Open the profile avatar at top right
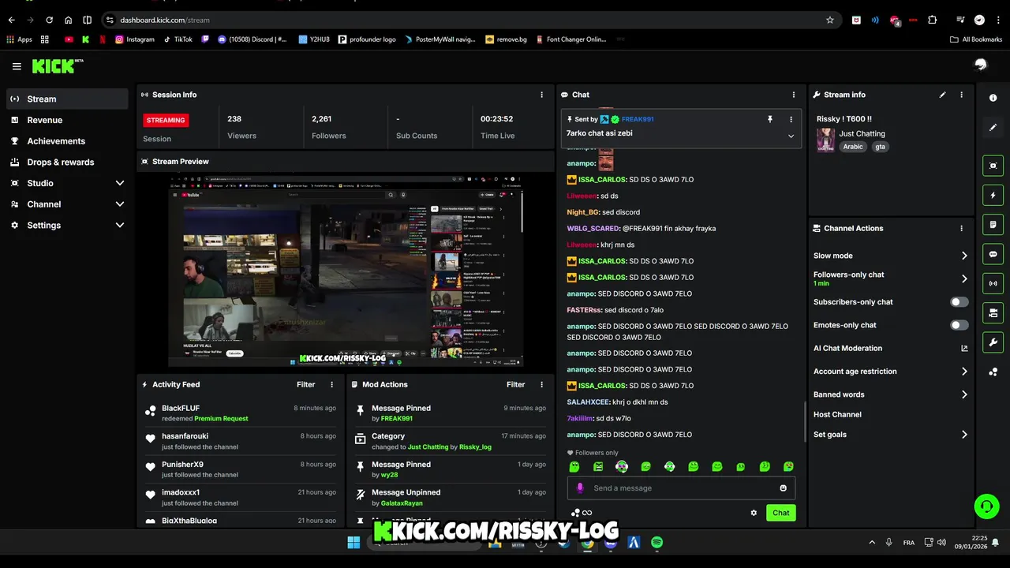Screen dimensions: 1010x568 click(981, 65)
